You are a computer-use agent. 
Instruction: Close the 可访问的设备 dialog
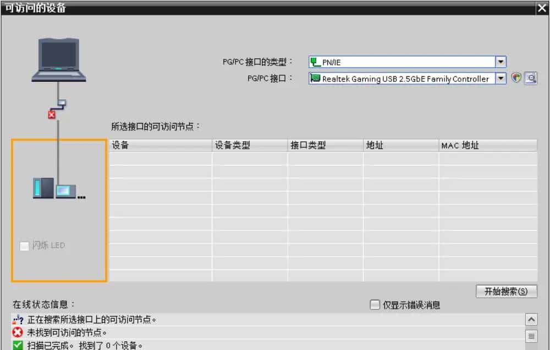pos(542,8)
